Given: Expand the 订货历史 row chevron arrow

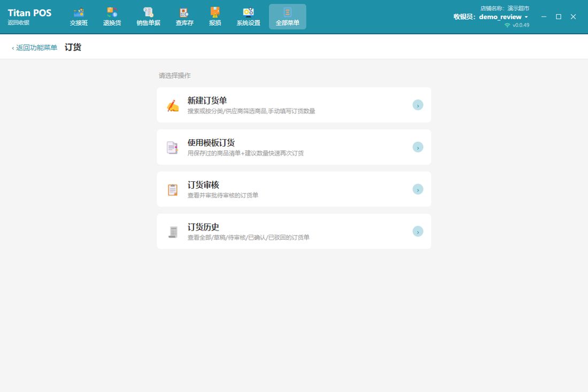Looking at the screenshot, I should (418, 231).
